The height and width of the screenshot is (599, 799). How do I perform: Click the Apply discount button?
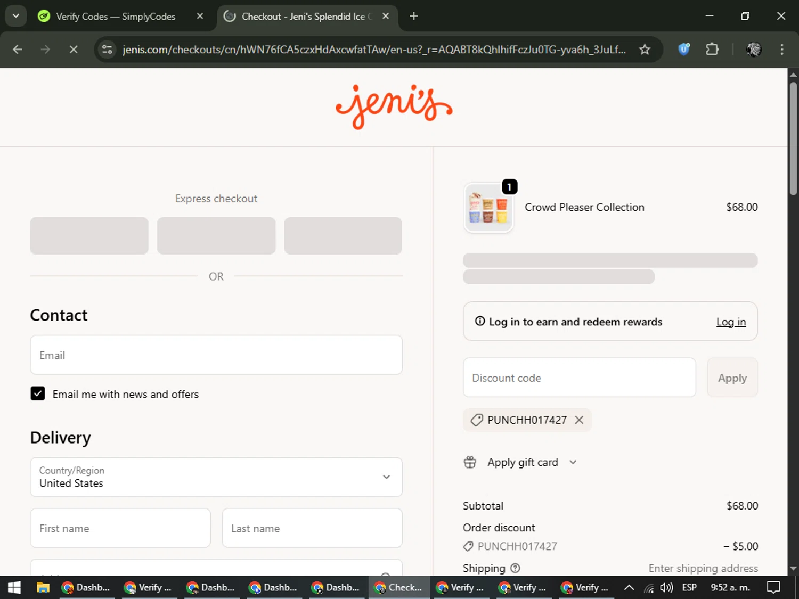[732, 378]
